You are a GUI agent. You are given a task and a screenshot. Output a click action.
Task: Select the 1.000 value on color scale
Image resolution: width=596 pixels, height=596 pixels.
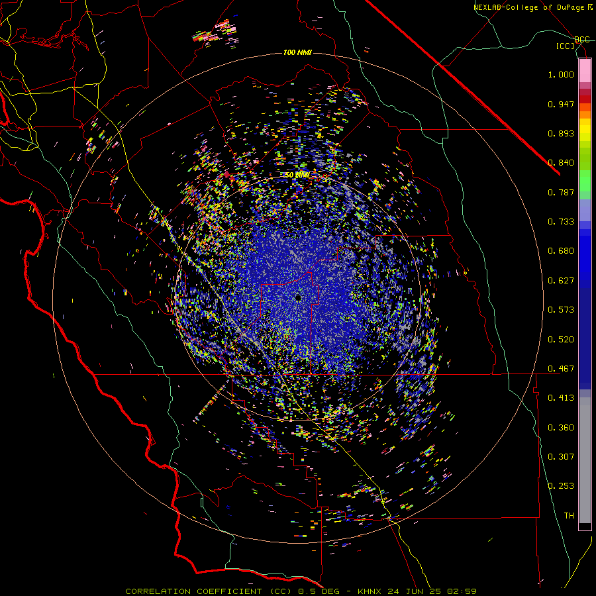point(561,74)
